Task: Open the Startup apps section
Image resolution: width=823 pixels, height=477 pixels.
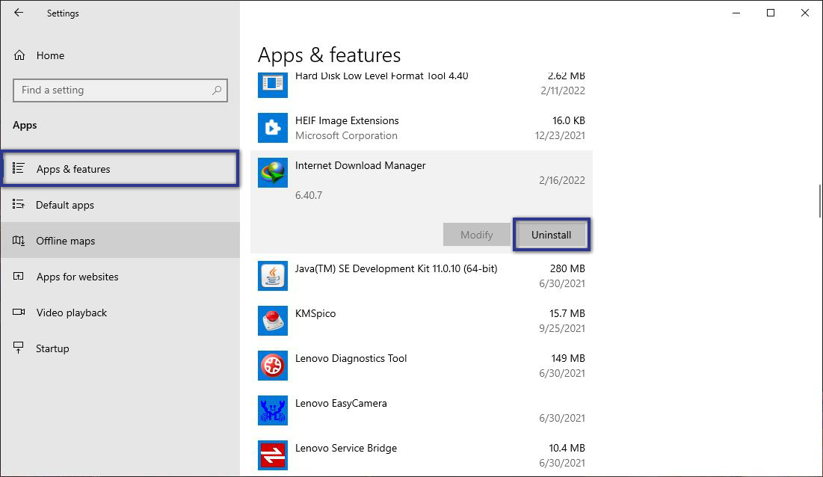Action: click(52, 348)
